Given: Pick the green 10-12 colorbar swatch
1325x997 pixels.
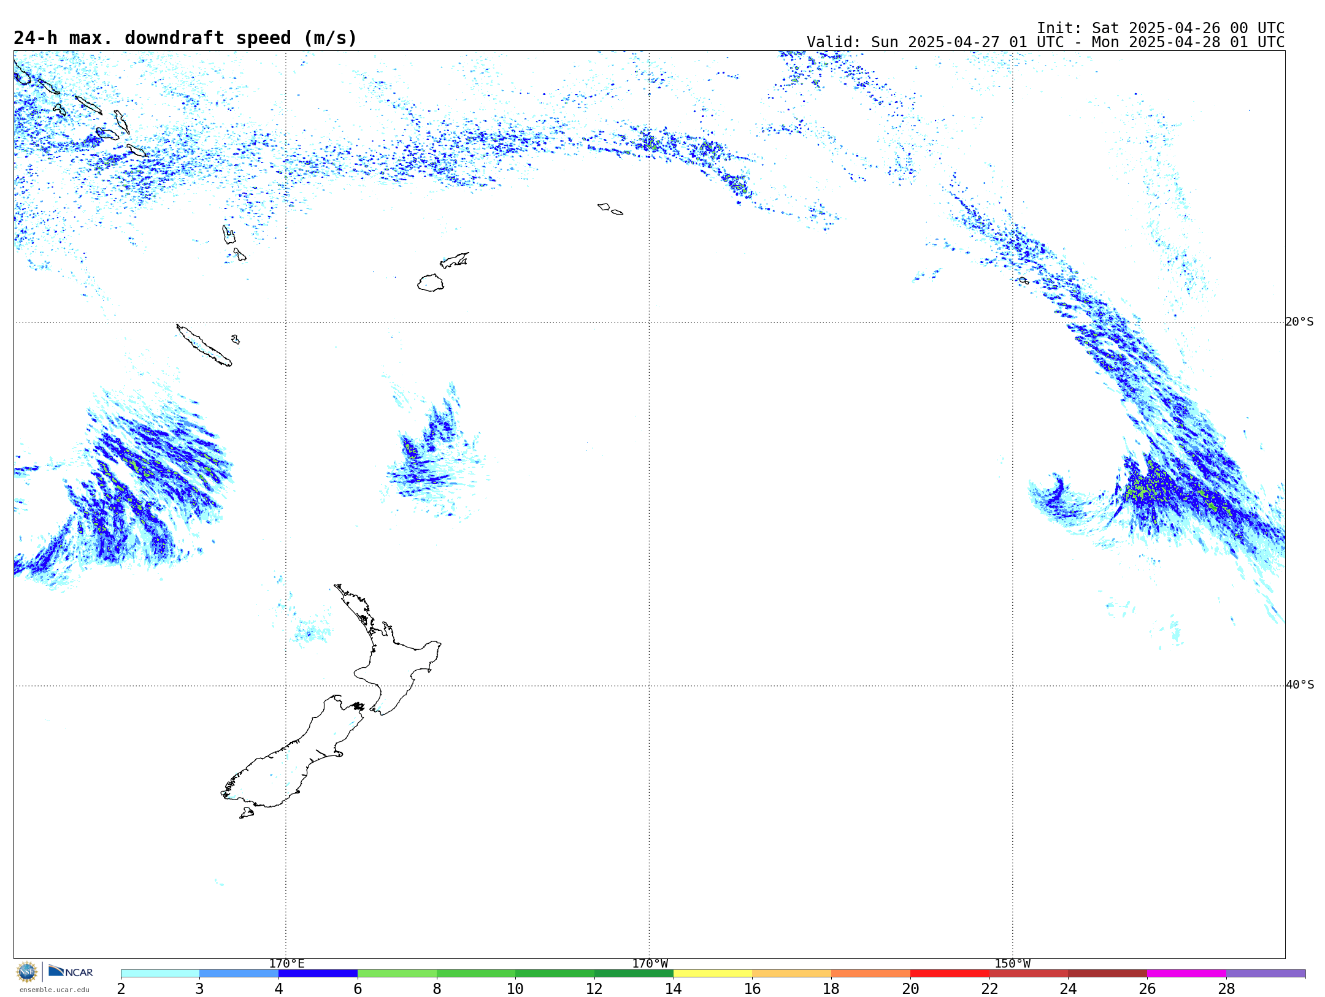Looking at the screenshot, I should pos(555,974).
